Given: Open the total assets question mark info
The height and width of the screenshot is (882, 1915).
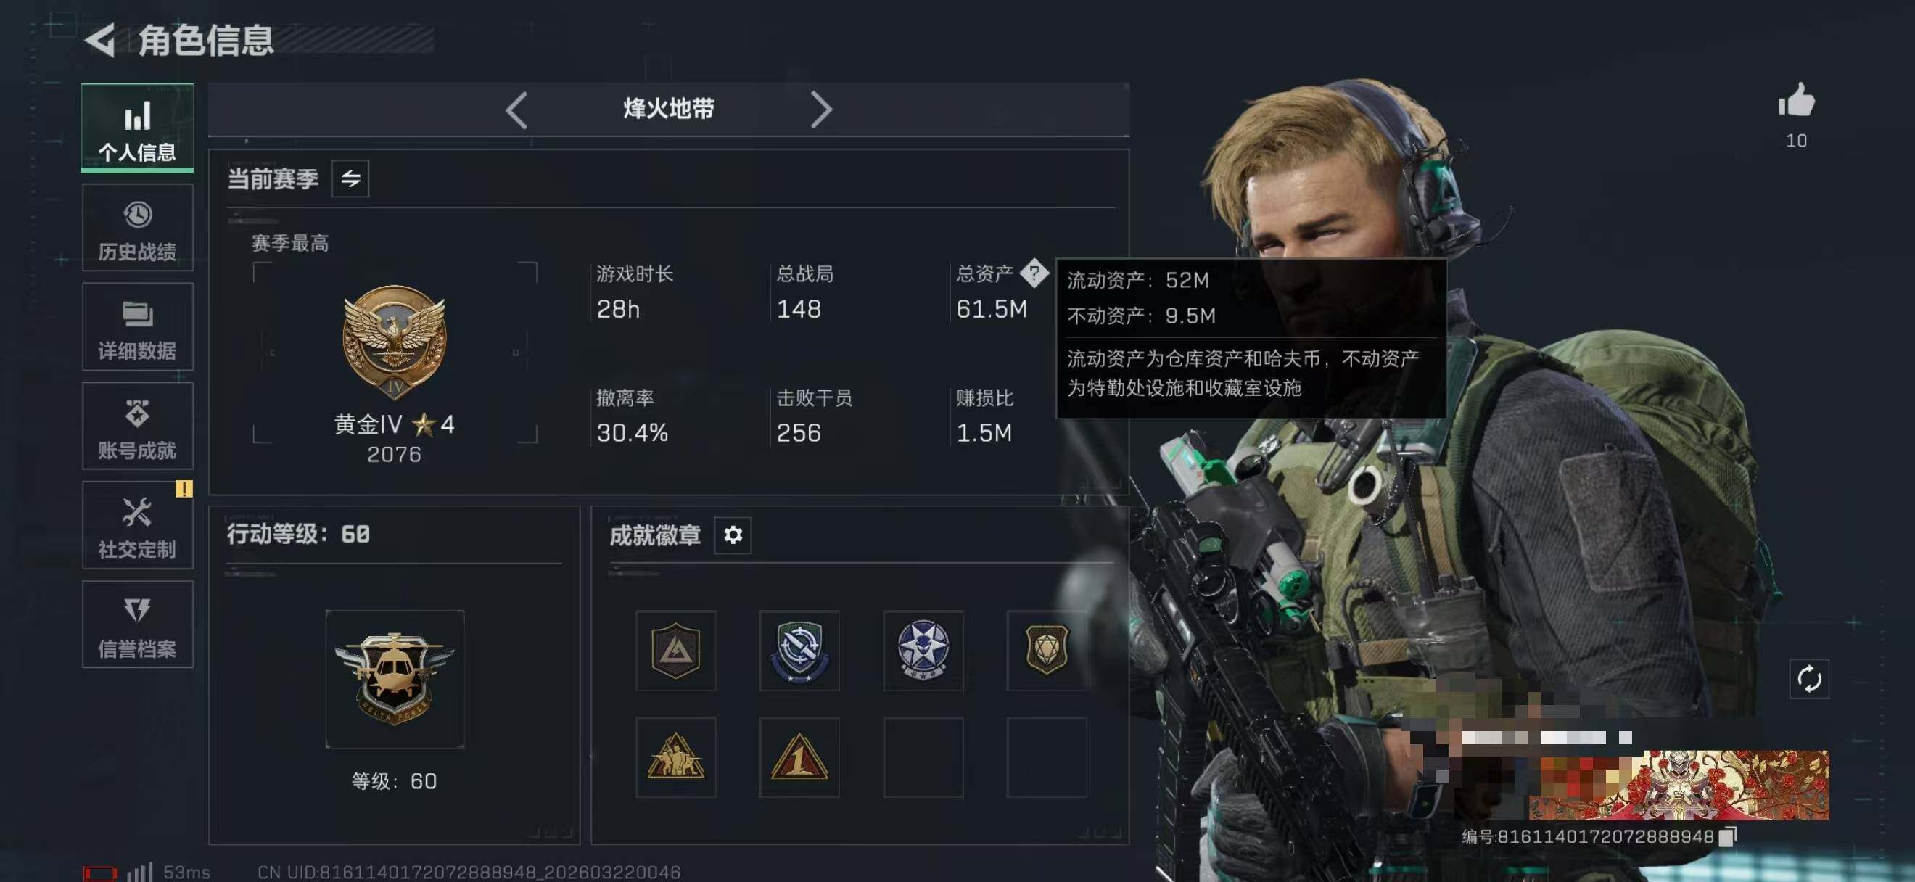Looking at the screenshot, I should pos(1034,273).
